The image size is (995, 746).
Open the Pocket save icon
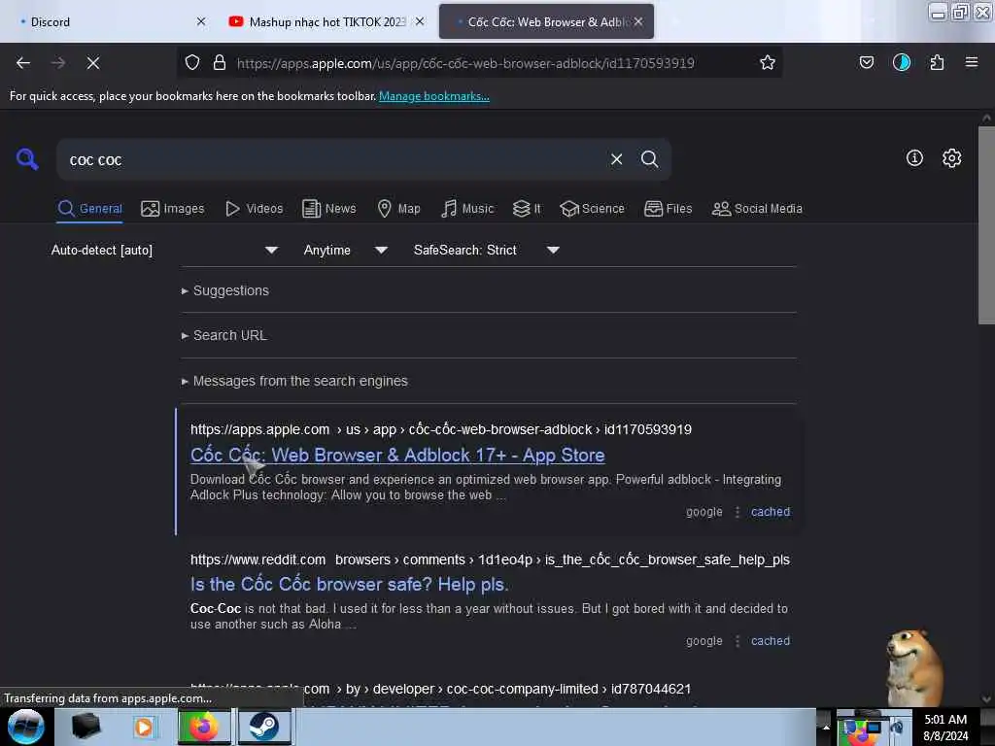(866, 62)
